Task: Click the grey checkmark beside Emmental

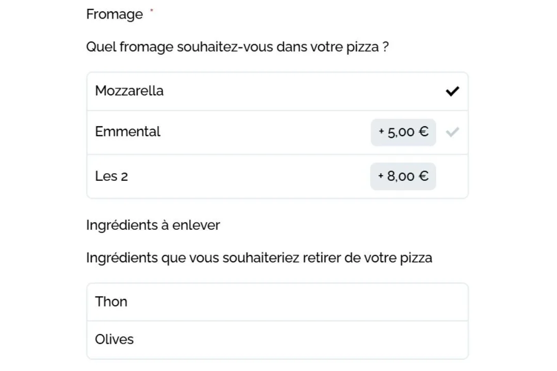Action: coord(452,132)
